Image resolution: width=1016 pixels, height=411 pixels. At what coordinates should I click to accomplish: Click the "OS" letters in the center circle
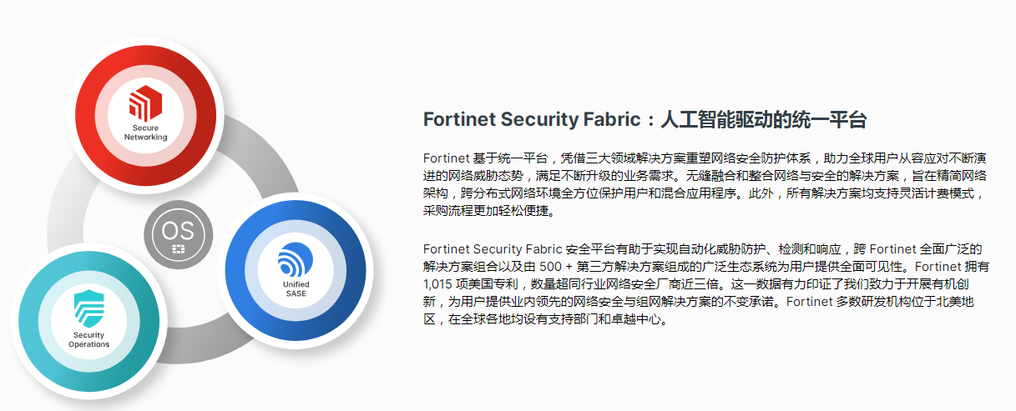point(178,230)
